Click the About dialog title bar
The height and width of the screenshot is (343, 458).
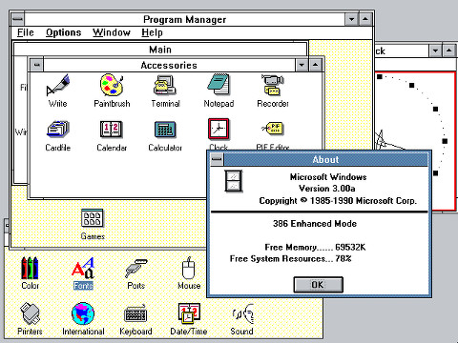(x=325, y=159)
